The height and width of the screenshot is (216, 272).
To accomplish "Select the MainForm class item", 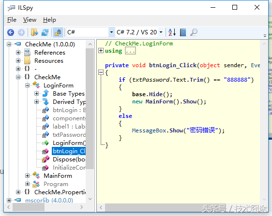I will pyautogui.click(x=58, y=176).
